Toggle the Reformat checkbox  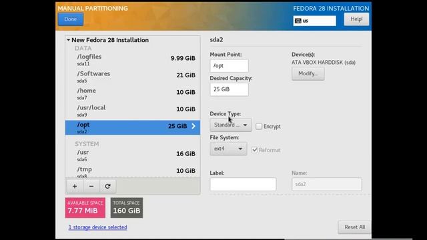[254, 150]
